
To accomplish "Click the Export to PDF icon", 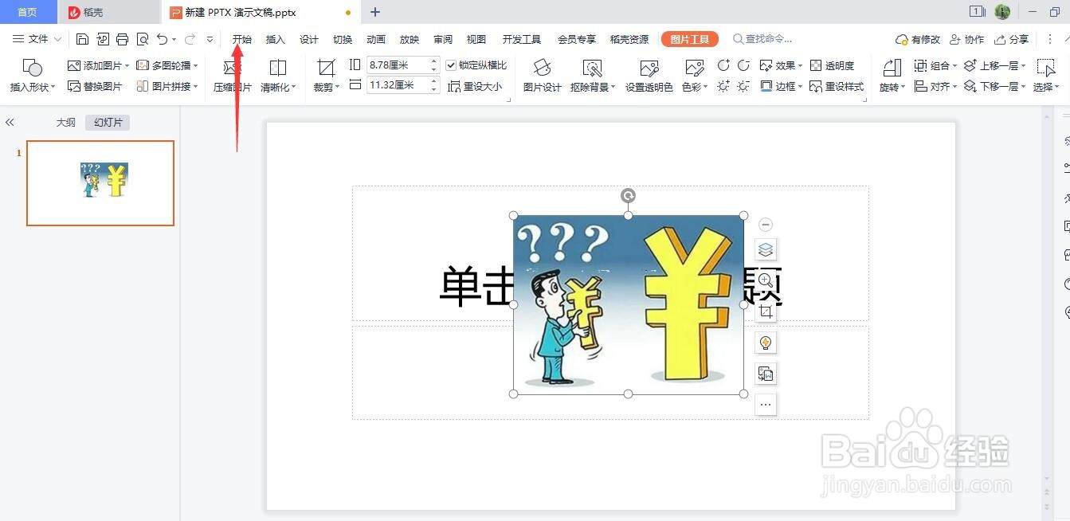I will pos(103,39).
